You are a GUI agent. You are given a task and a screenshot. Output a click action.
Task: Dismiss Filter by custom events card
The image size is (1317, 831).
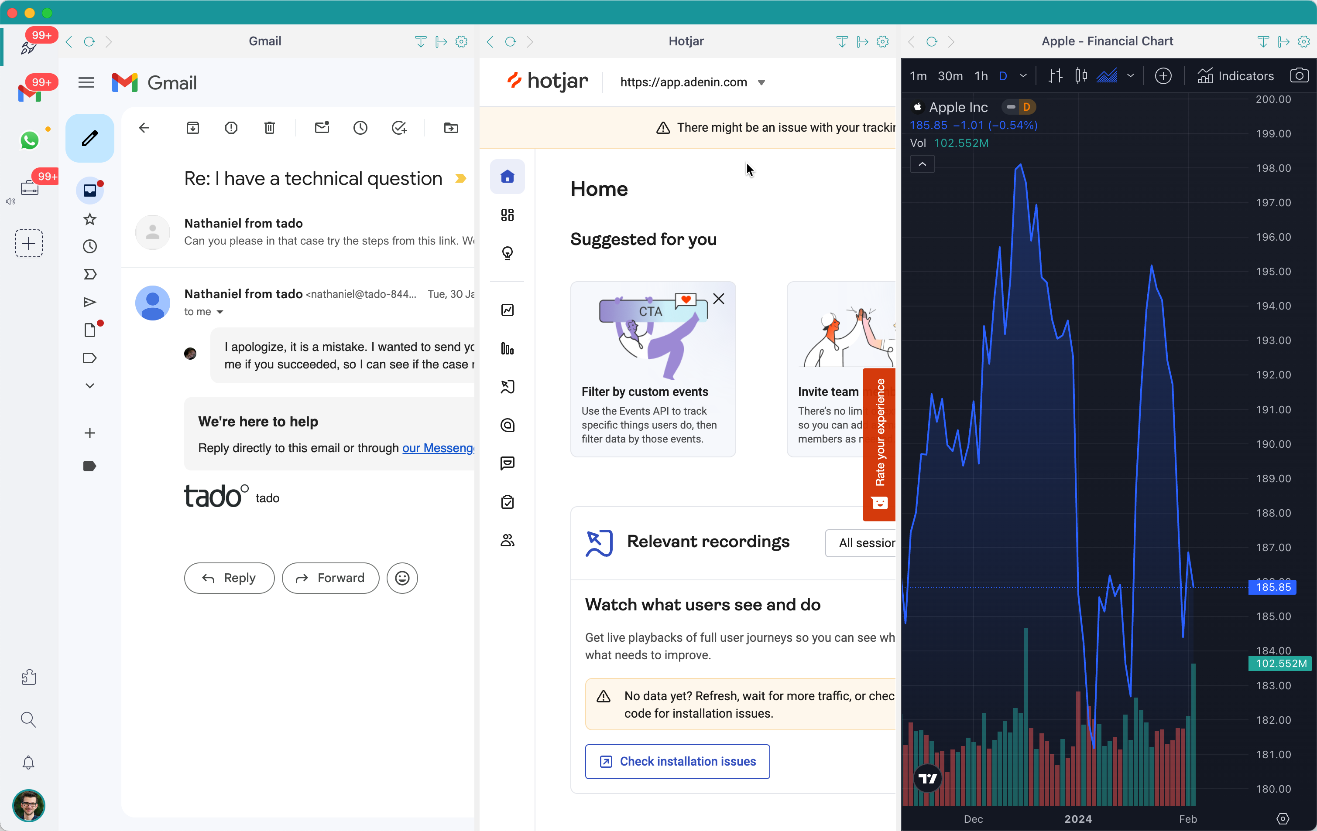pyautogui.click(x=719, y=298)
